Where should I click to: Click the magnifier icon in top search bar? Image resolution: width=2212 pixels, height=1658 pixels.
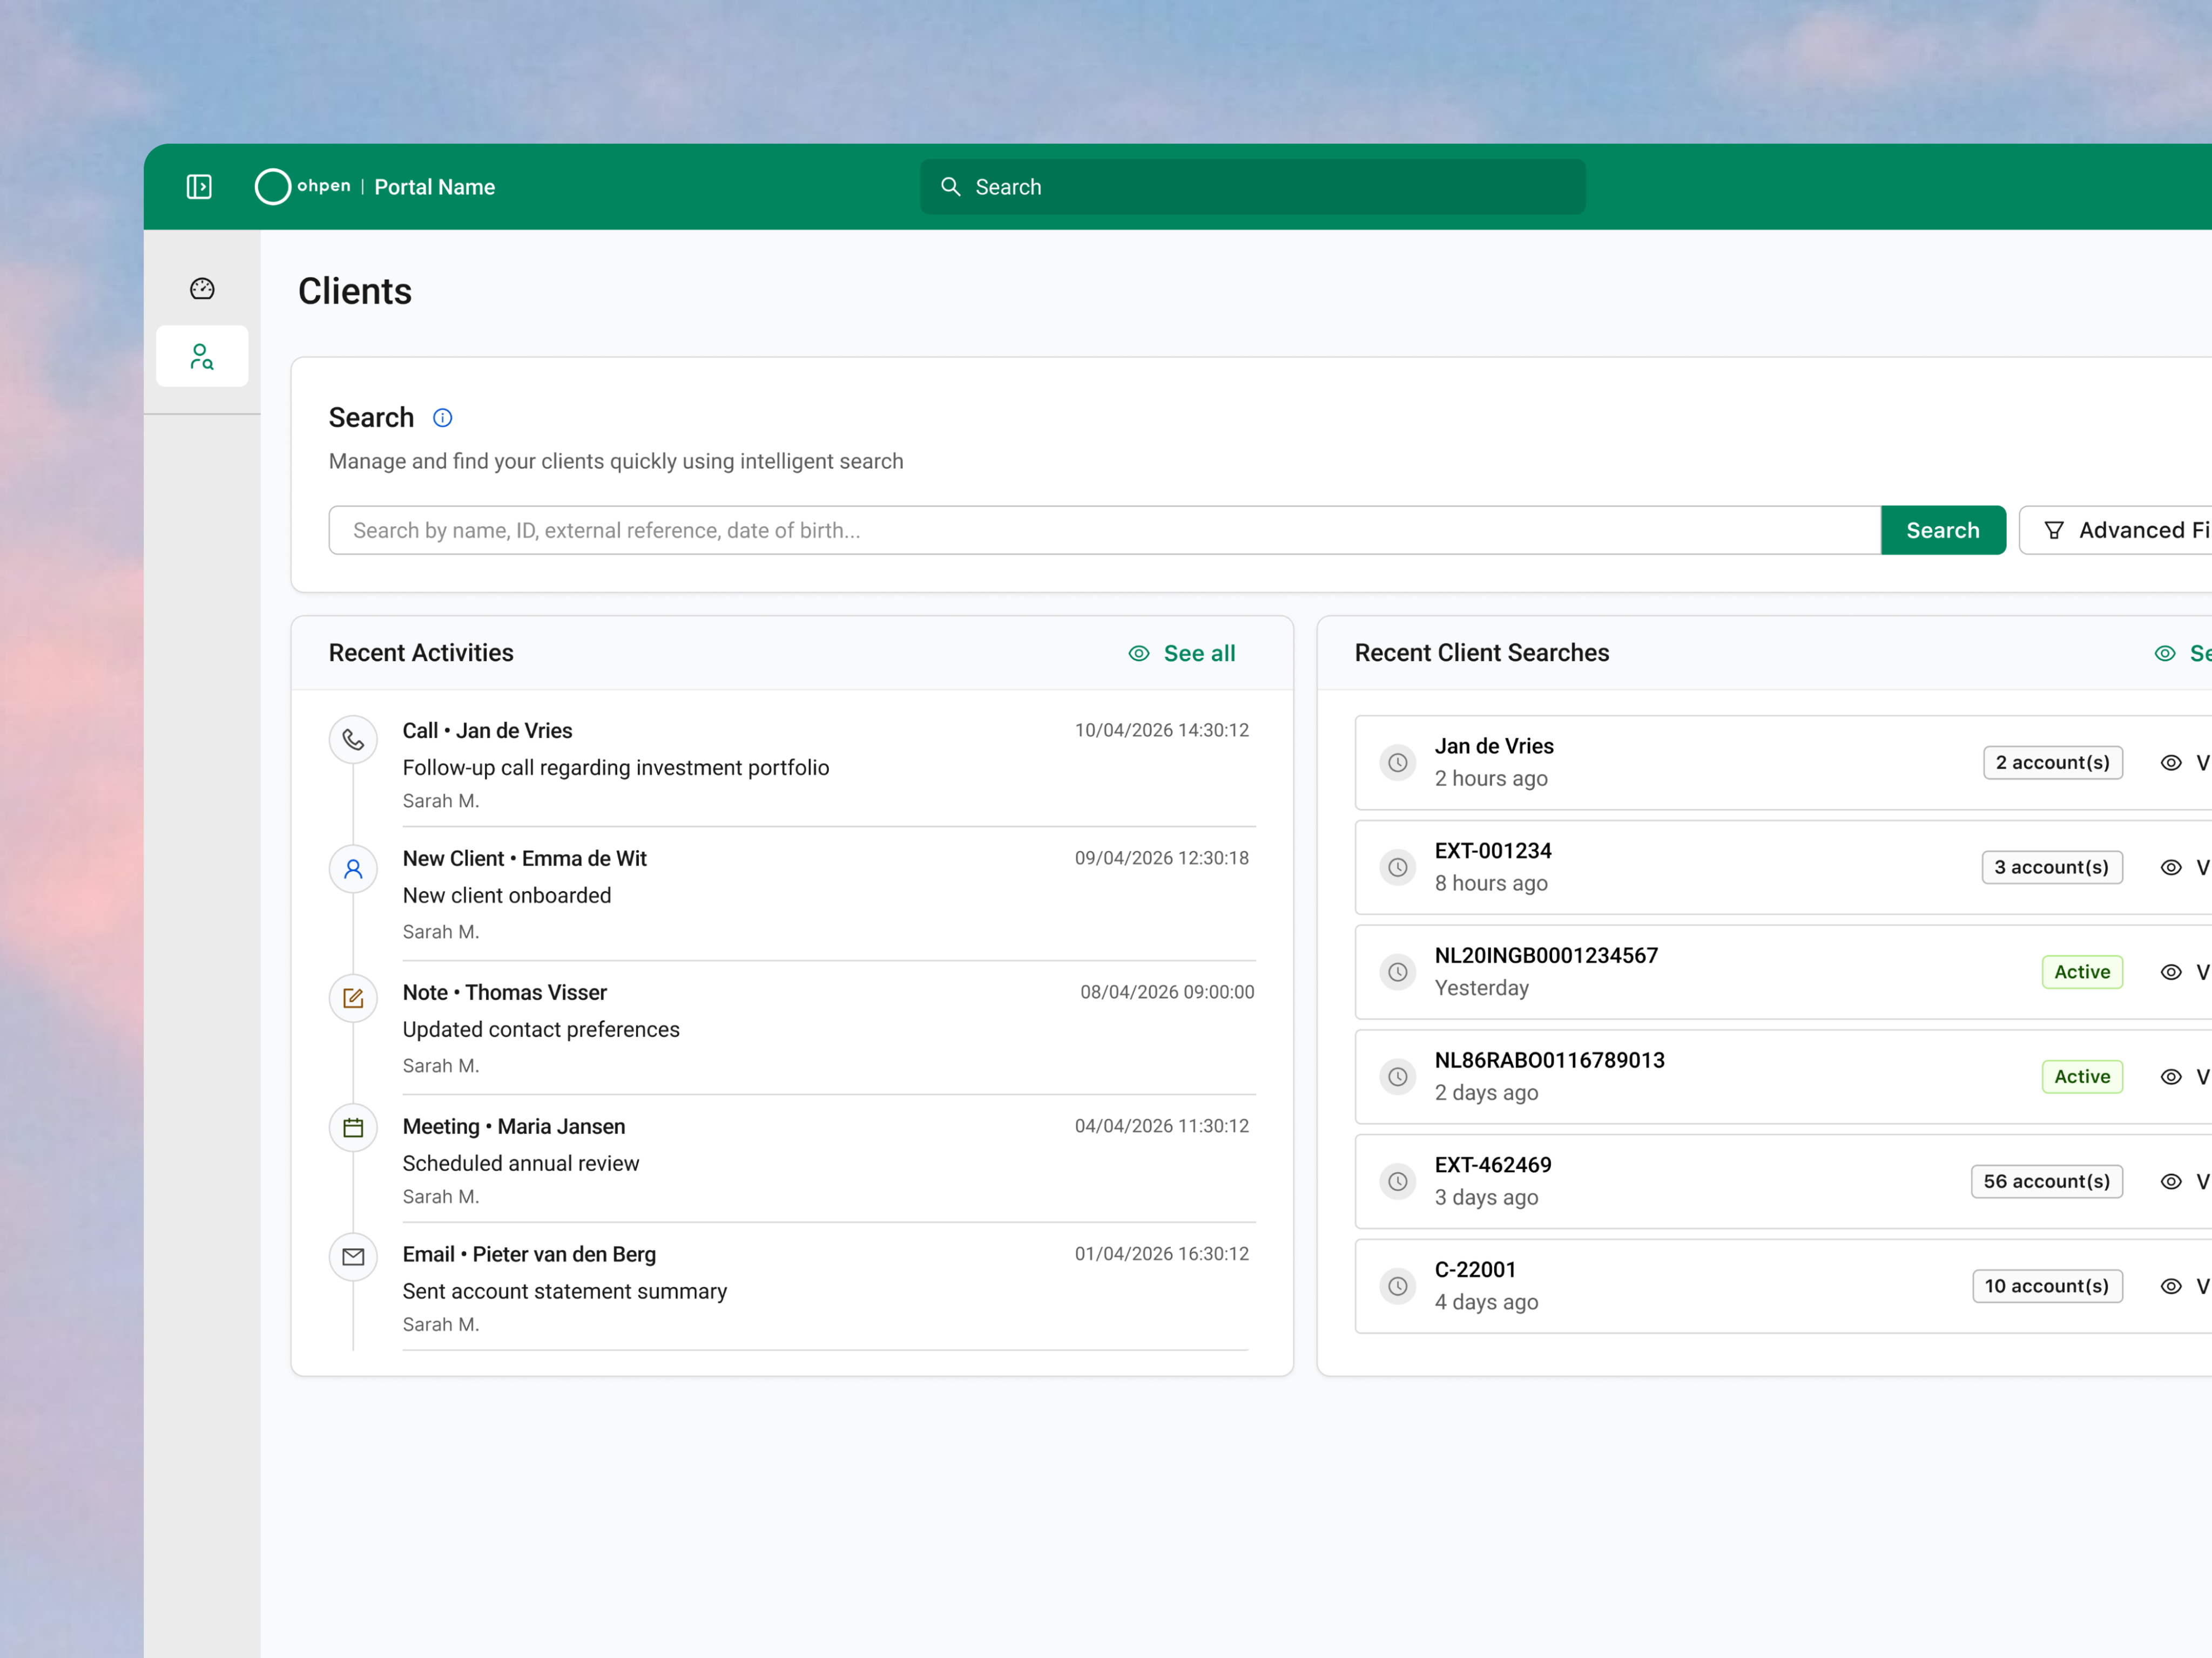[x=950, y=187]
